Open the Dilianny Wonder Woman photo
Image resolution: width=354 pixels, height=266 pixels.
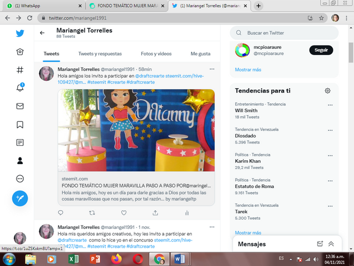pos(136,130)
